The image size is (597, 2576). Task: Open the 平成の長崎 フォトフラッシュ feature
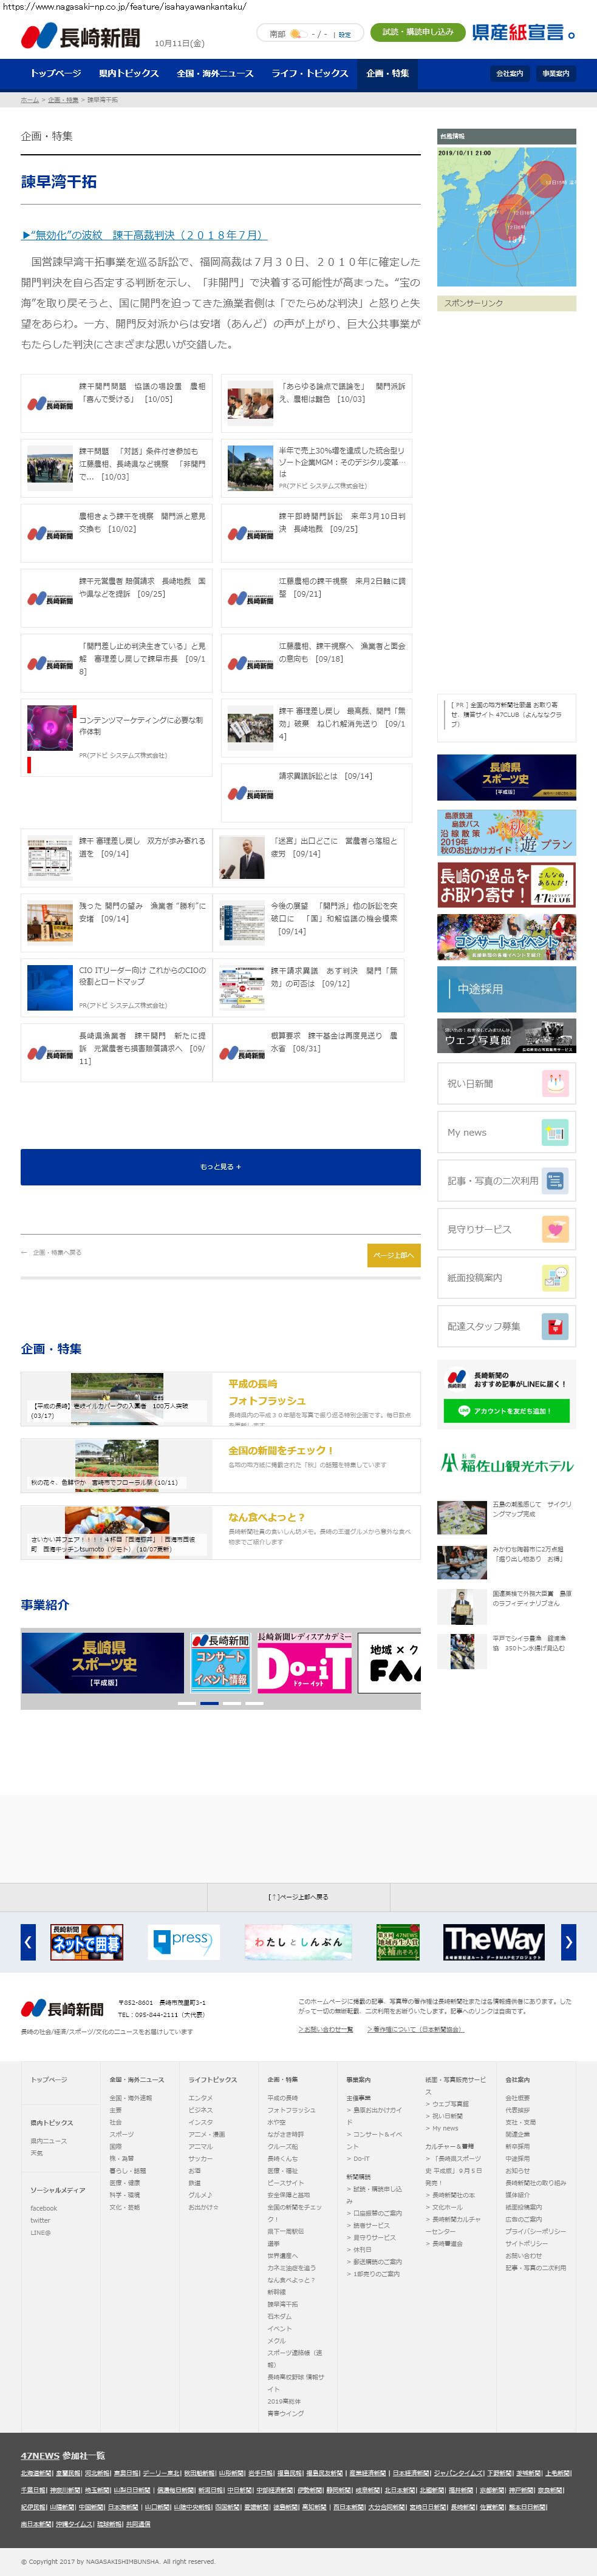coord(220,1398)
